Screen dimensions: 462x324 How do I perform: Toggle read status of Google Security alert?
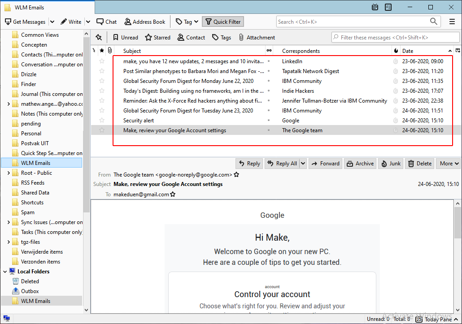[269, 121]
